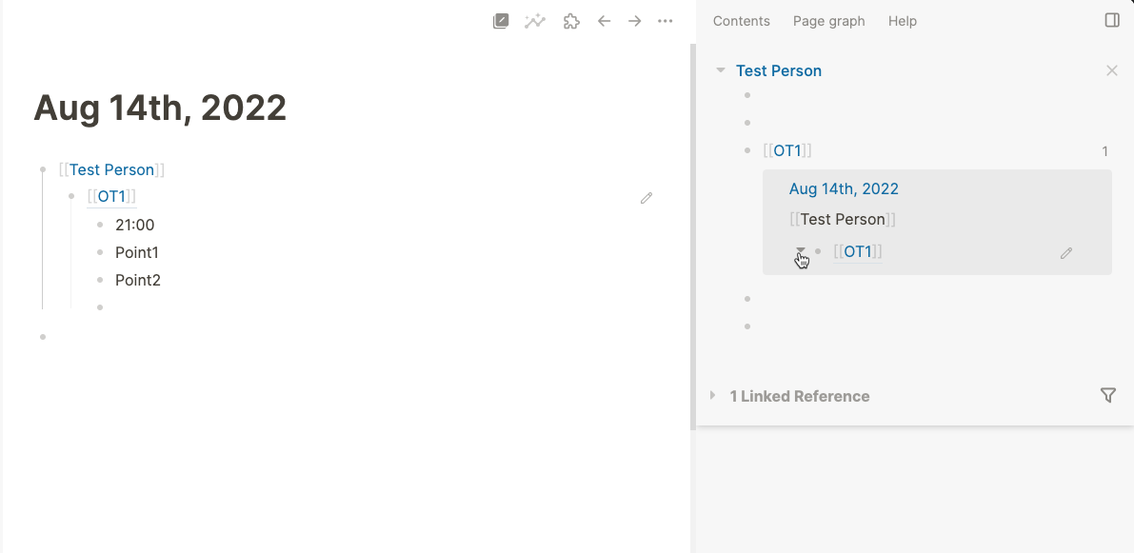The height and width of the screenshot is (553, 1134).
Task: Toggle the bullet beside Point1
Action: [x=100, y=252]
